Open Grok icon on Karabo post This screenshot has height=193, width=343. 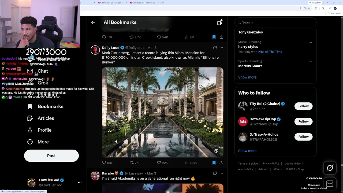click(x=215, y=173)
